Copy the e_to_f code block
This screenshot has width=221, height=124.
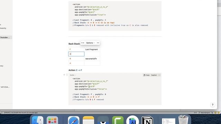pyautogui.click(x=146, y=75)
